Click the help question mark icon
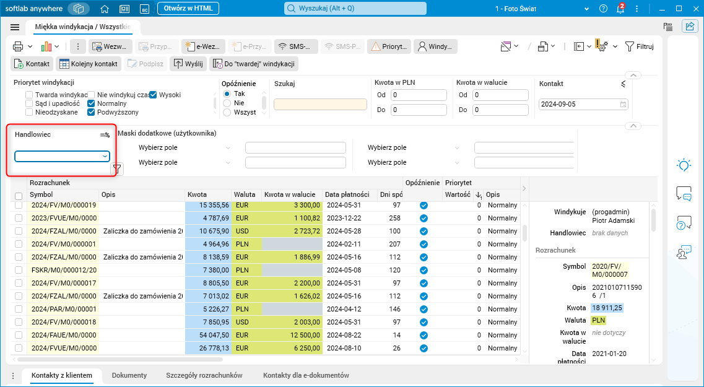 [x=603, y=9]
